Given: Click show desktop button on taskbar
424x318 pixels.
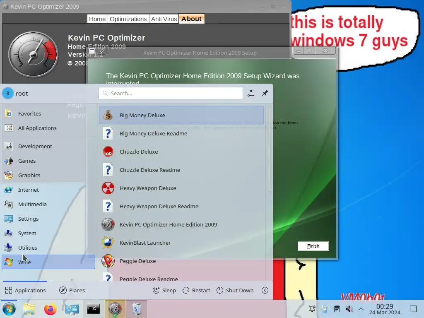Looking at the screenshot, I should click(413, 309).
